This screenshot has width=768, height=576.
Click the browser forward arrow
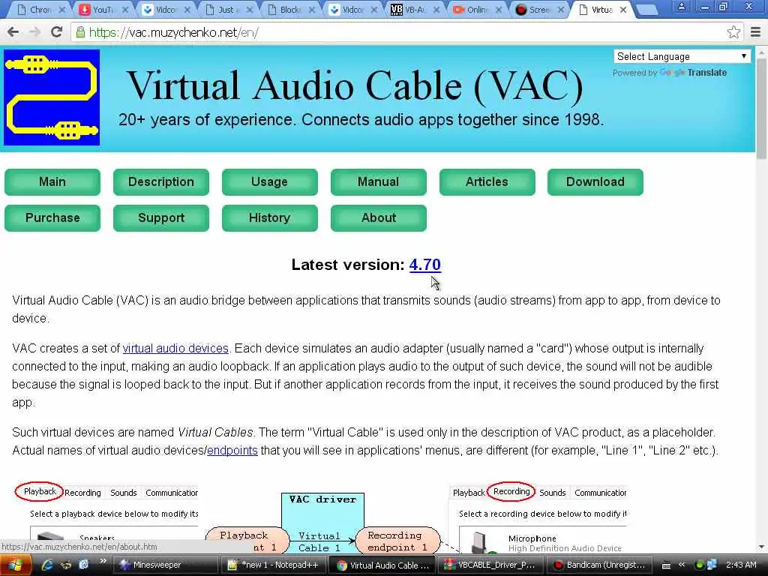pyautogui.click(x=34, y=32)
